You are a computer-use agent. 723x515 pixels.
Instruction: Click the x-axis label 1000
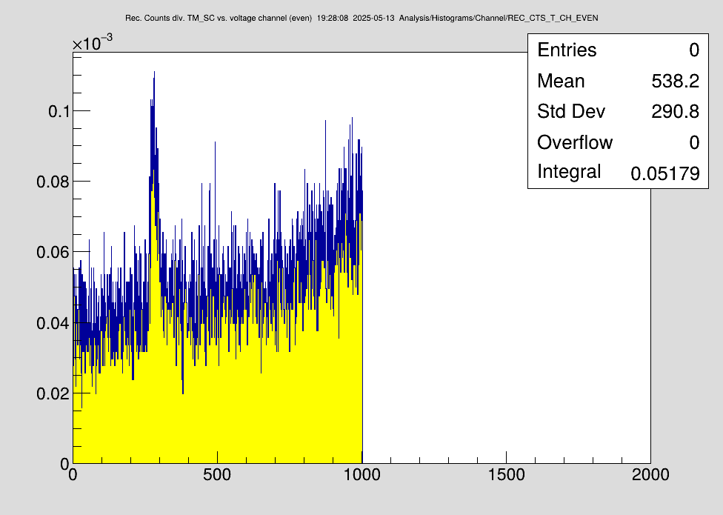[x=361, y=474]
